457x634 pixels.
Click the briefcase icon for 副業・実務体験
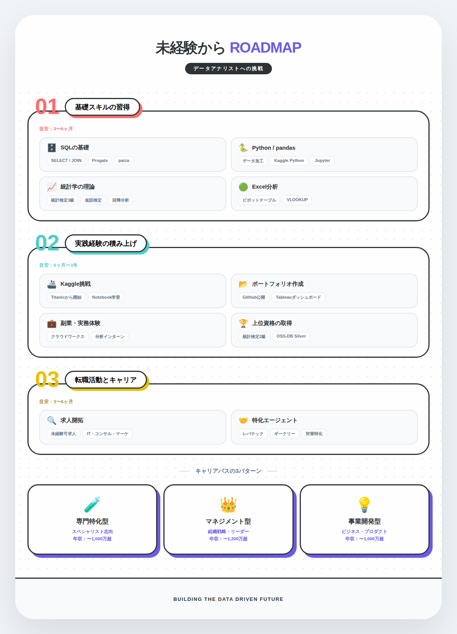tap(52, 323)
